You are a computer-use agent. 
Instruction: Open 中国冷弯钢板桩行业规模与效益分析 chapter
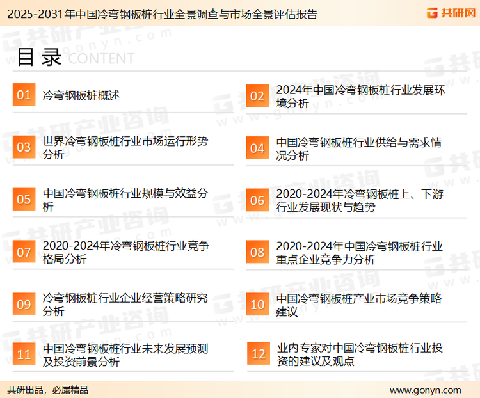pyautogui.click(x=125, y=200)
